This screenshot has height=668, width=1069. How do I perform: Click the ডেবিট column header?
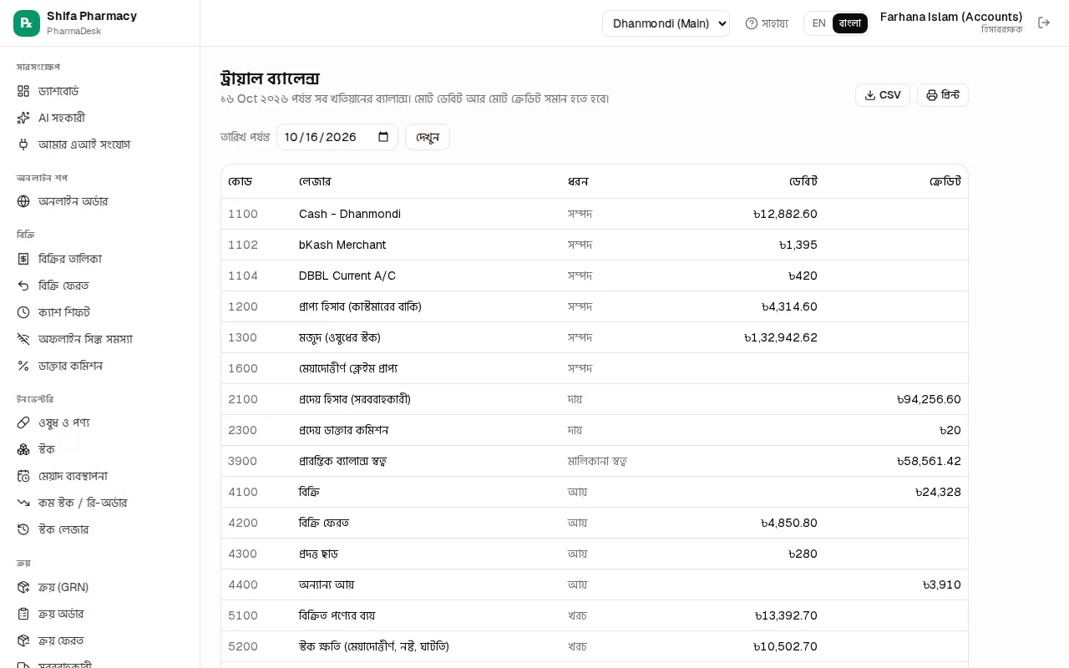pos(803,181)
